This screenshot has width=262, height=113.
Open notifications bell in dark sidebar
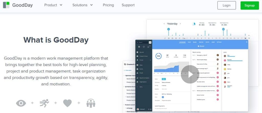(x=148, y=47)
